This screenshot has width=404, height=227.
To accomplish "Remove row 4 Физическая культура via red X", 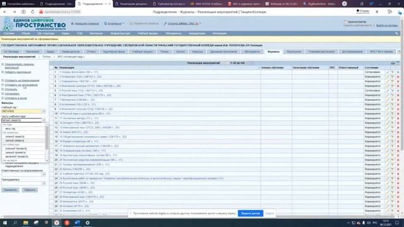I will click(x=398, y=86).
